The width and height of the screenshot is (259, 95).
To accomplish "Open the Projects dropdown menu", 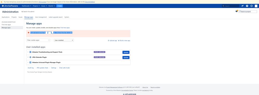I will pos(36,6).
